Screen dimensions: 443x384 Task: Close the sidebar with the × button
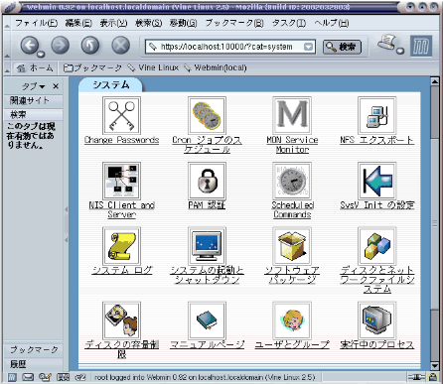56,86
